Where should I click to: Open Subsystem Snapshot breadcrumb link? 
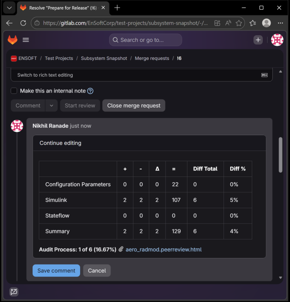click(104, 59)
